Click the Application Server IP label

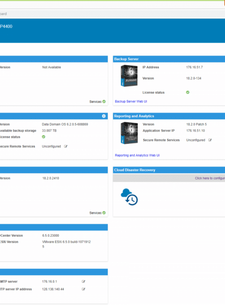point(158,131)
